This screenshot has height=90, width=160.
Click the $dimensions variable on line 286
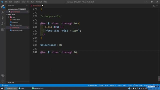pos(48,45)
